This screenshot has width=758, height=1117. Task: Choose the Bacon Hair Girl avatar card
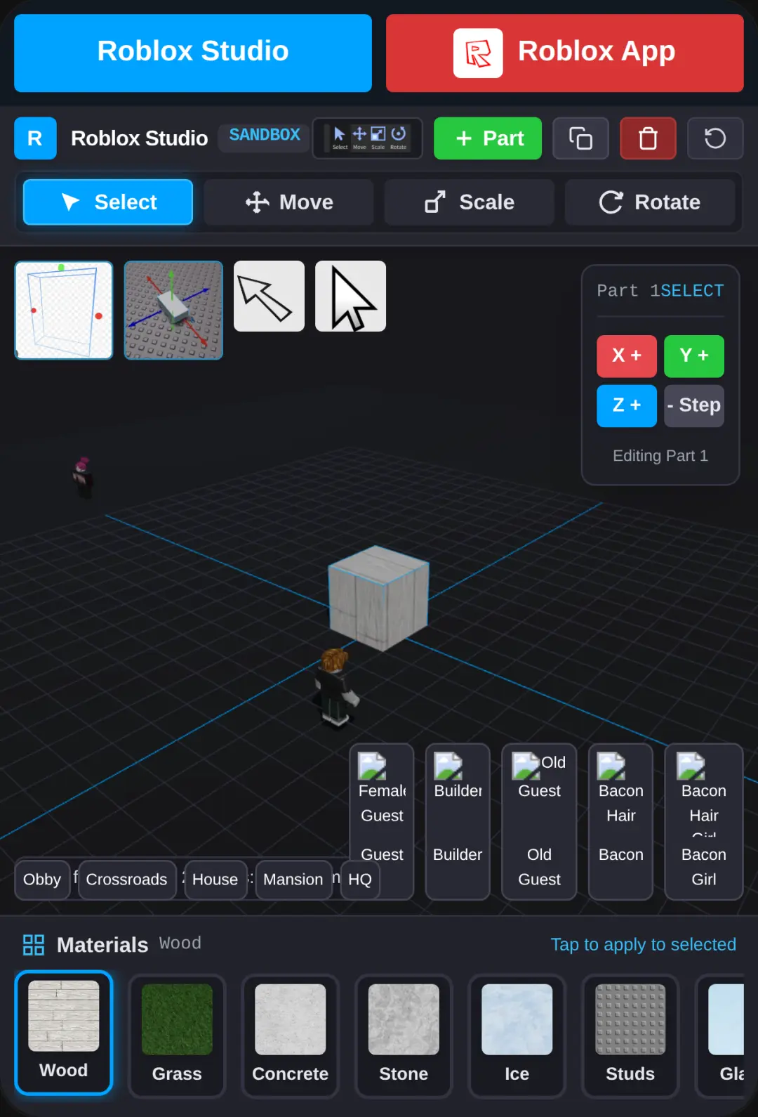pyautogui.click(x=704, y=822)
